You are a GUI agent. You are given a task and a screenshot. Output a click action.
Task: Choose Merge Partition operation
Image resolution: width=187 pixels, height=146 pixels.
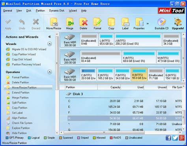pyautogui.click(x=17, y=98)
